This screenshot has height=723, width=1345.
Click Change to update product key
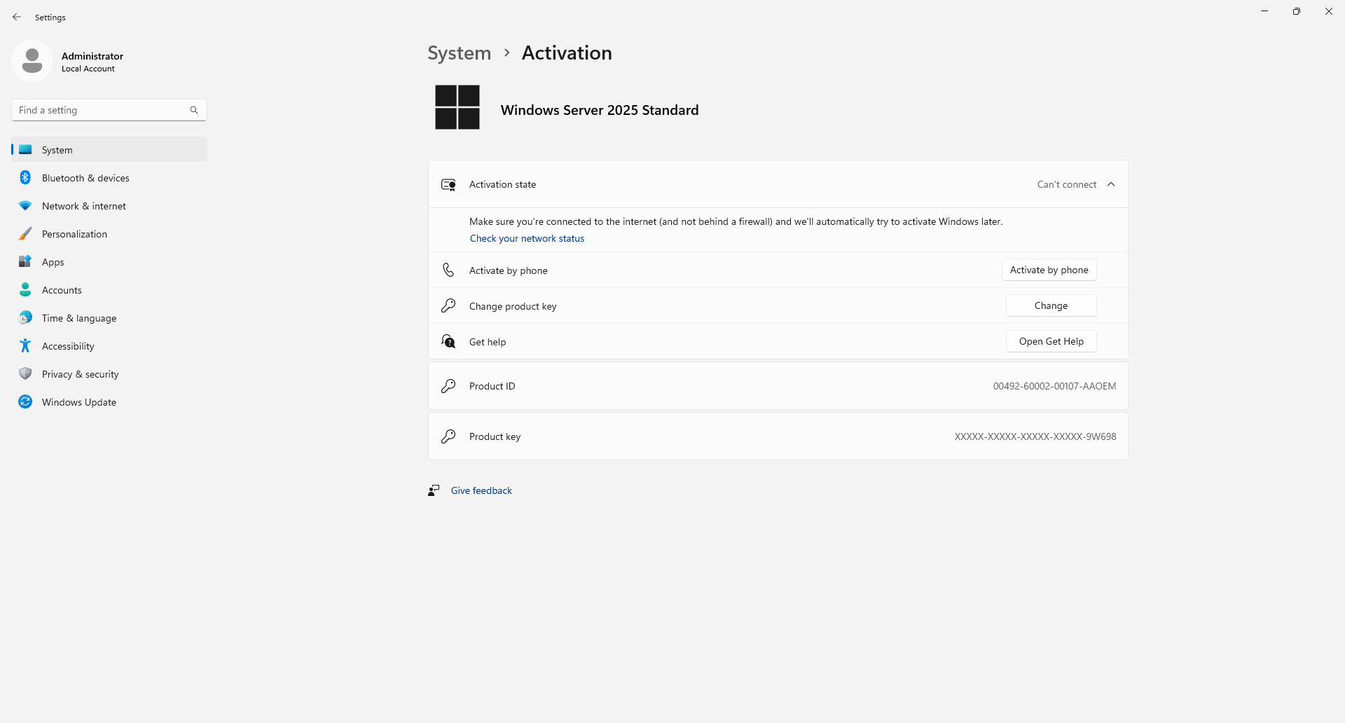[x=1051, y=305]
